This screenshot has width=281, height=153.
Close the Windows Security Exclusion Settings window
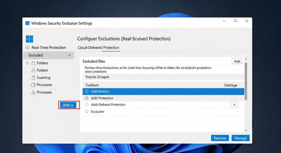point(247,21)
